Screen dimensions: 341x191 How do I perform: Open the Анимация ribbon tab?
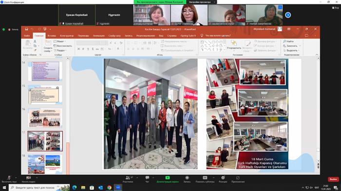pyautogui.click(x=99, y=35)
